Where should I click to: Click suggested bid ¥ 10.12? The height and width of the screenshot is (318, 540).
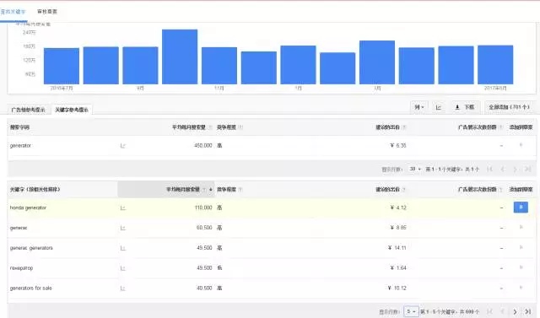pos(397,288)
